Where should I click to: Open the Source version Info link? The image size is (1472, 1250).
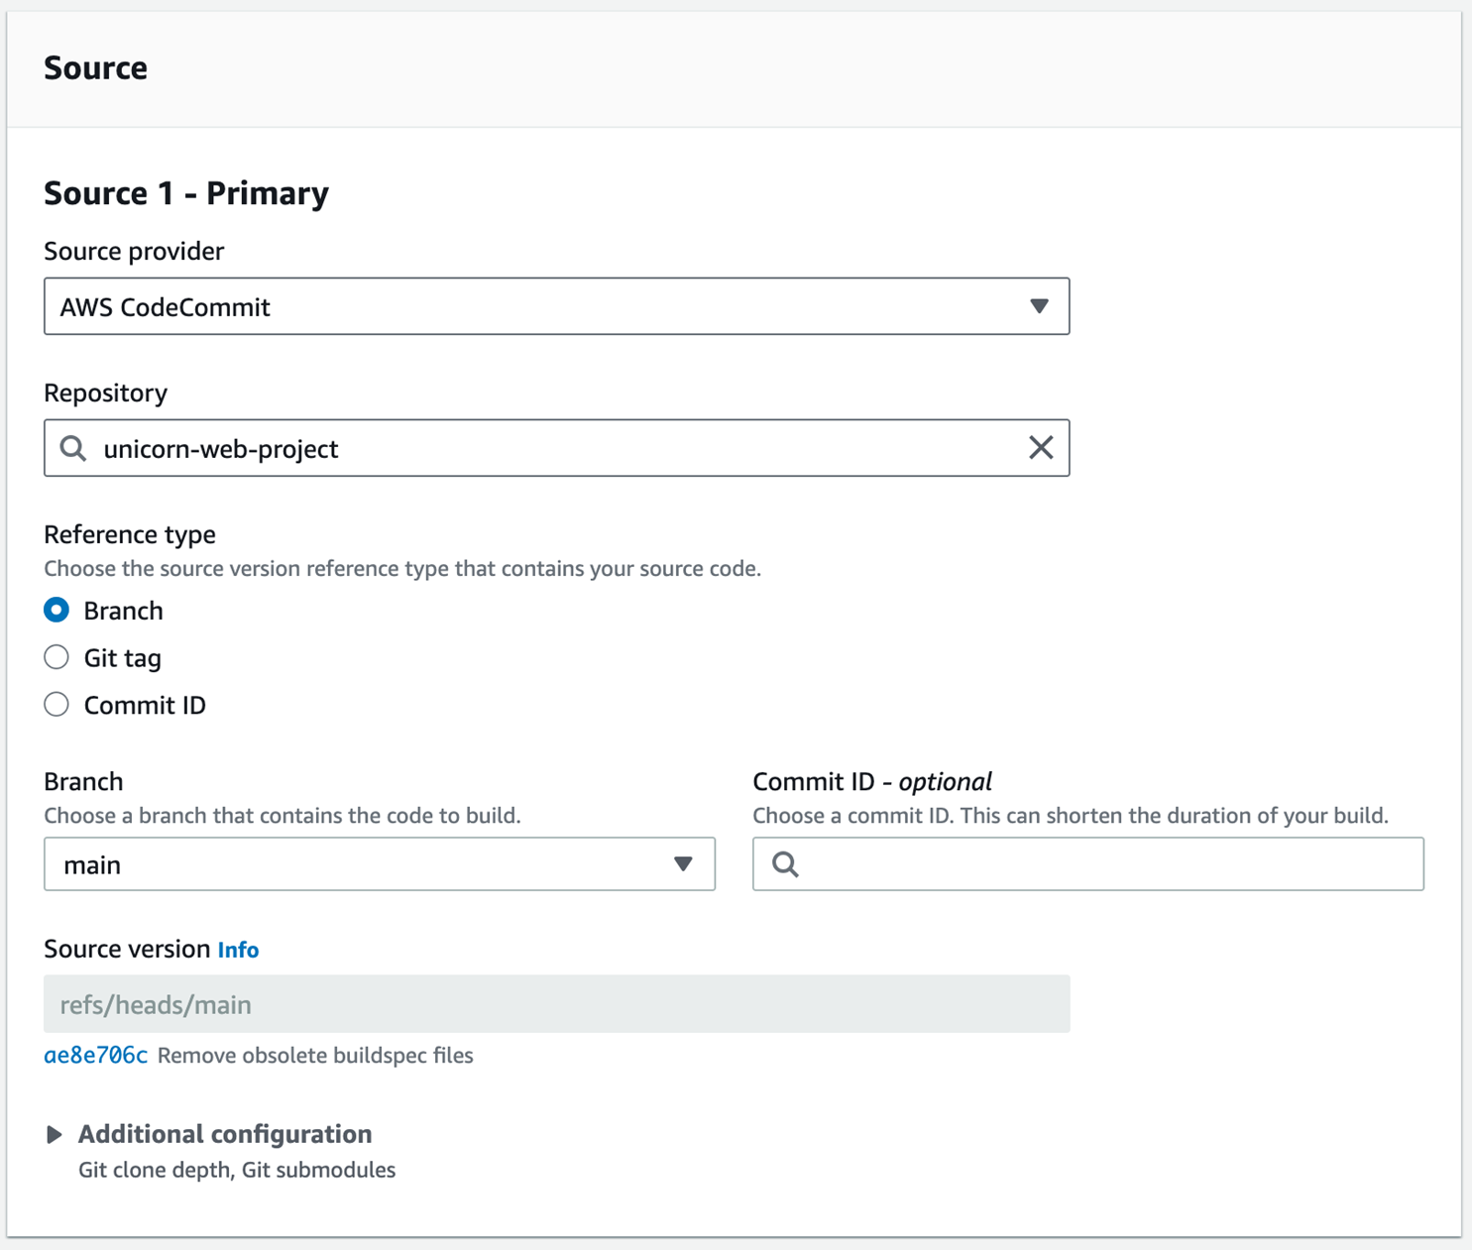click(238, 950)
